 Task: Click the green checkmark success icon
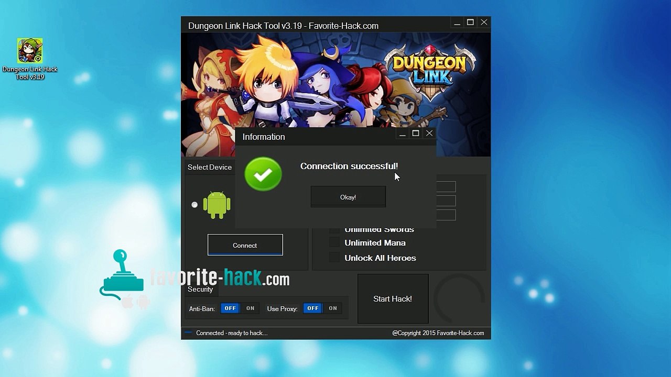pos(263,174)
